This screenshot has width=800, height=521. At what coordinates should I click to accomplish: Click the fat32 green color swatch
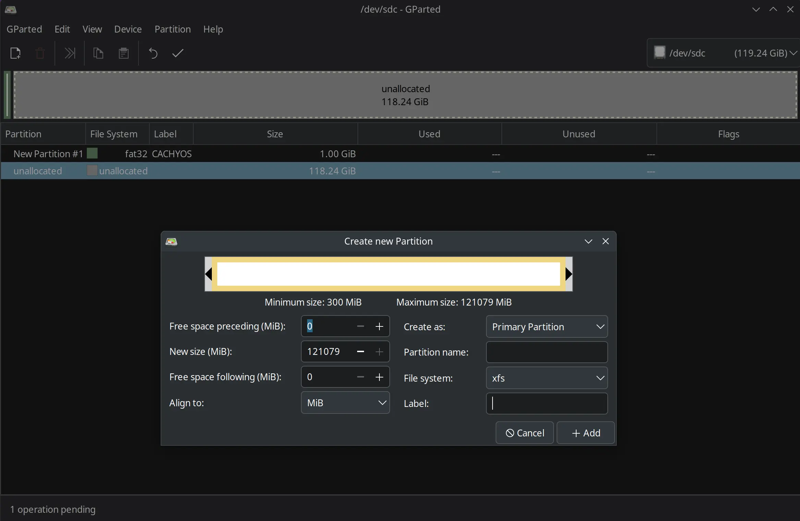pyautogui.click(x=92, y=153)
